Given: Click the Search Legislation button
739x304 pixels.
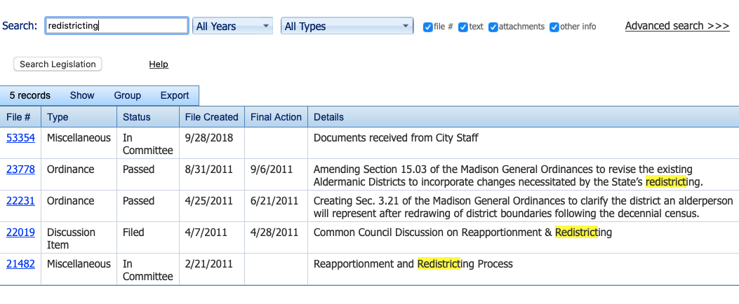Looking at the screenshot, I should tap(58, 64).
